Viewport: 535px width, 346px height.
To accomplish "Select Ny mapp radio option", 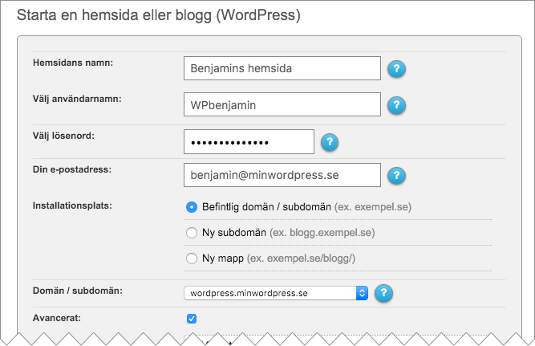I will pyautogui.click(x=192, y=258).
